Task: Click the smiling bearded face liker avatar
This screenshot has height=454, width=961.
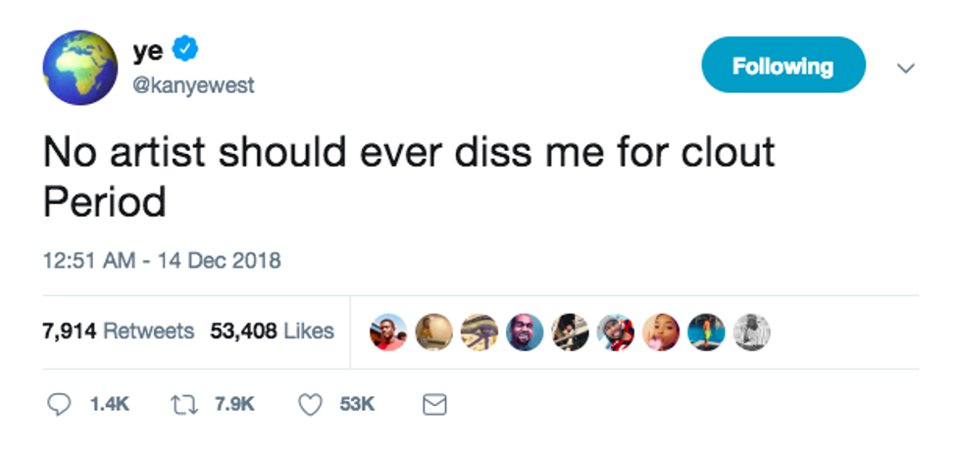Action: coord(525,332)
